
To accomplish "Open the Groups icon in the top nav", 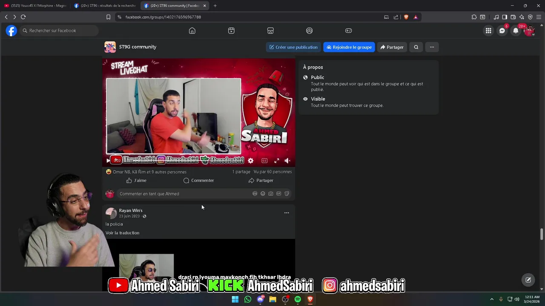I will [310, 31].
